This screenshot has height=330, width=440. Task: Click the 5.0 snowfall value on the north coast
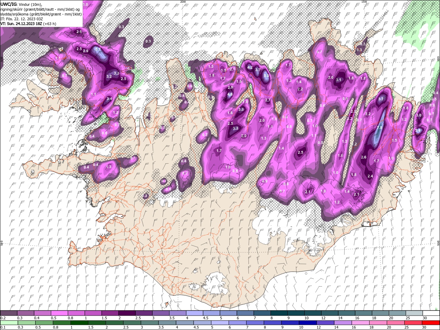(x=266, y=76)
